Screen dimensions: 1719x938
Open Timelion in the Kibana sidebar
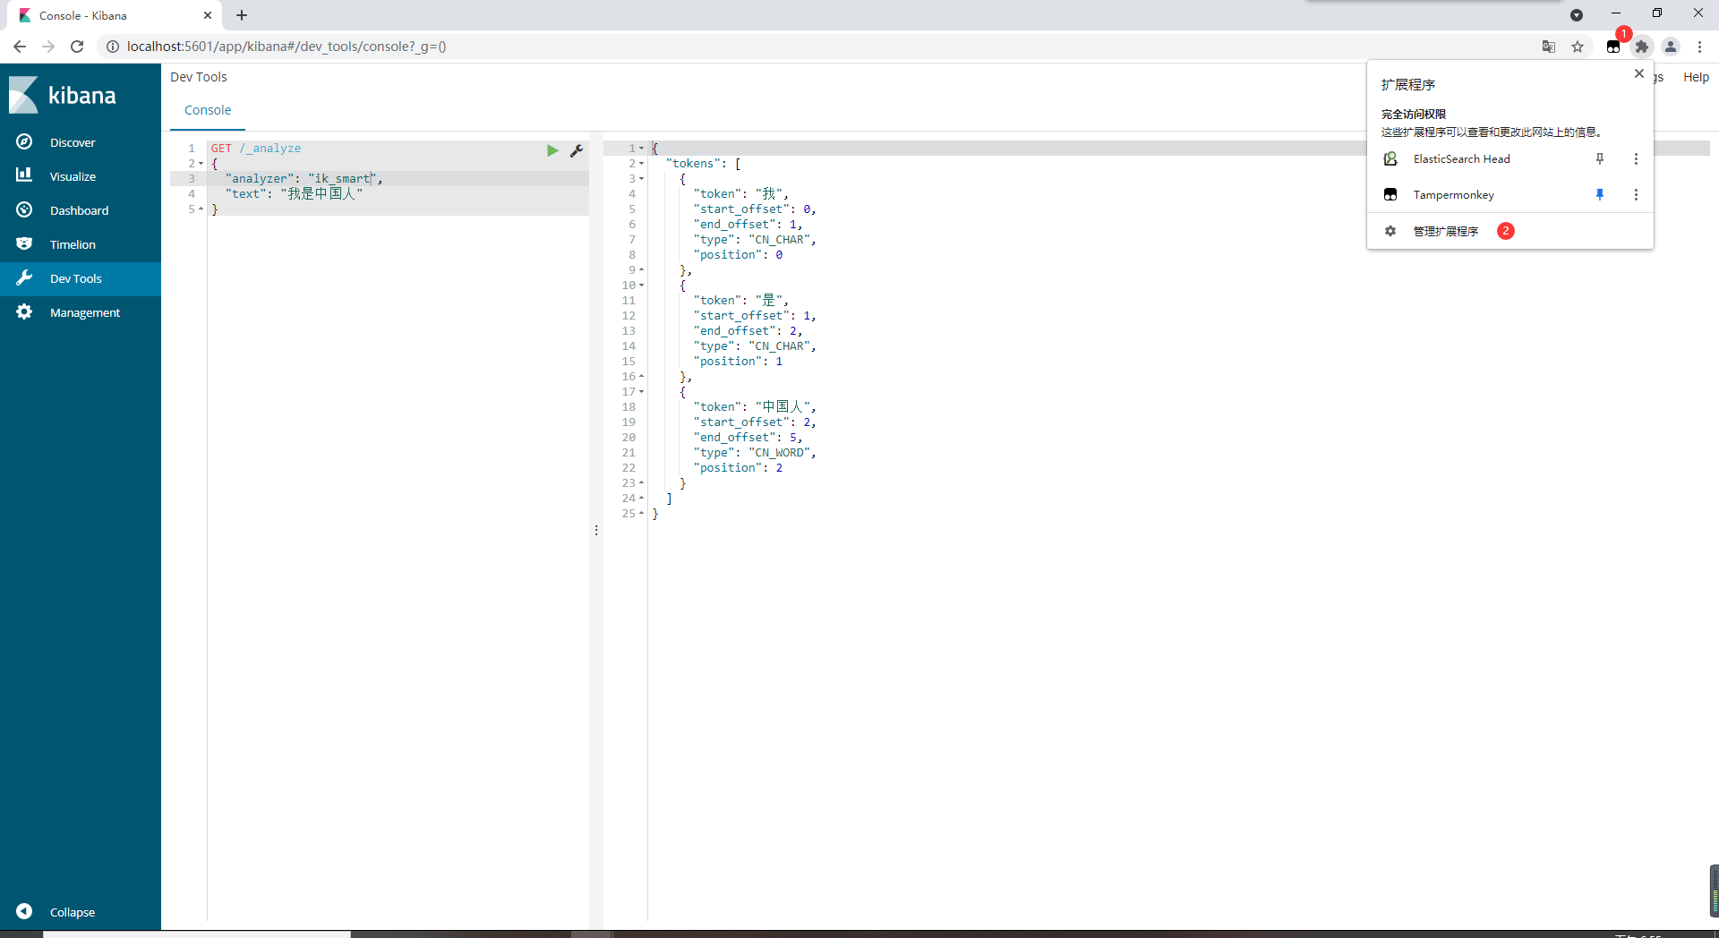(81, 244)
